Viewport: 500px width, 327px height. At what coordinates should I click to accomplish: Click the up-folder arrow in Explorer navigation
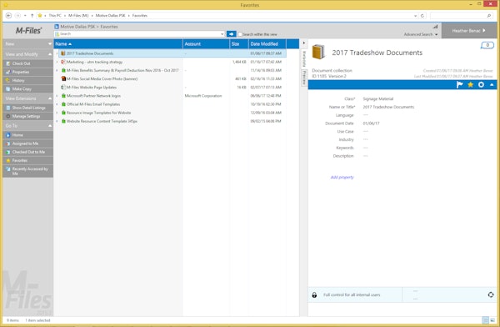pos(32,15)
